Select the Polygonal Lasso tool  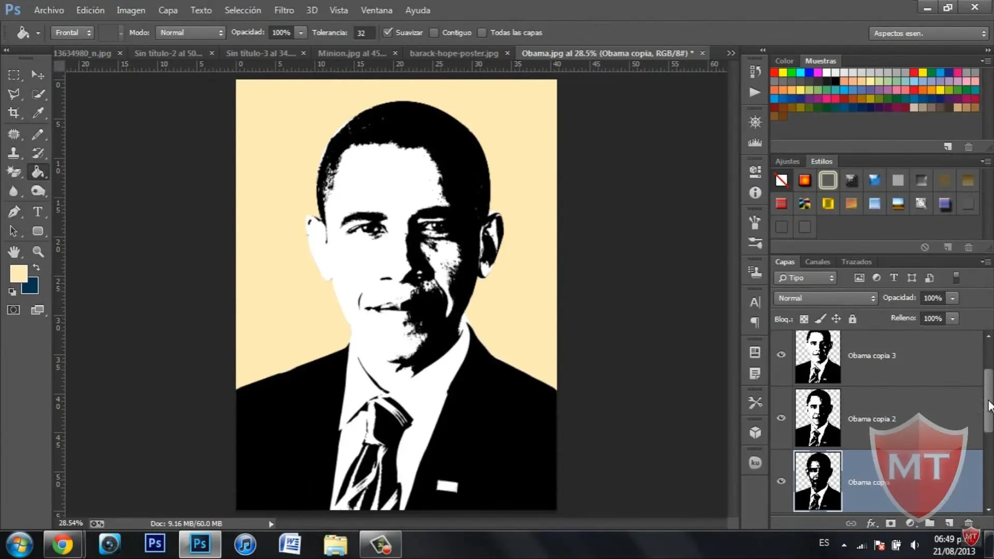tap(14, 94)
